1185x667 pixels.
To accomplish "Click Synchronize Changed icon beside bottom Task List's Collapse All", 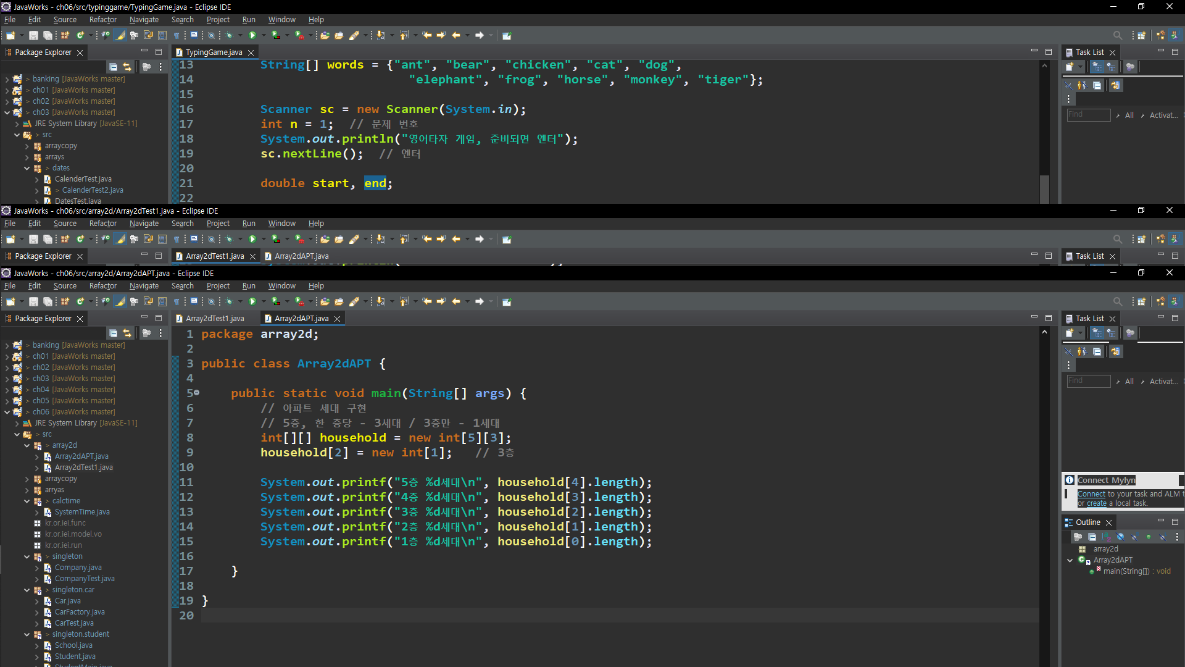I will (1115, 351).
